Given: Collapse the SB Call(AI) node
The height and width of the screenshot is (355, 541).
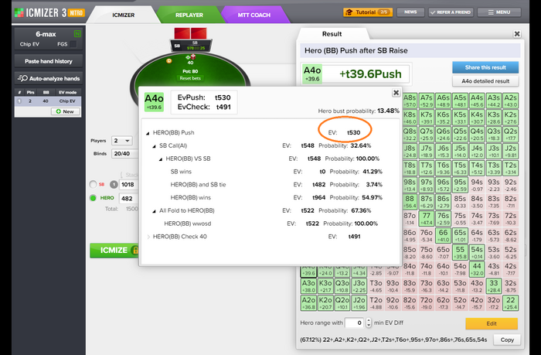Looking at the screenshot, I should [155, 146].
